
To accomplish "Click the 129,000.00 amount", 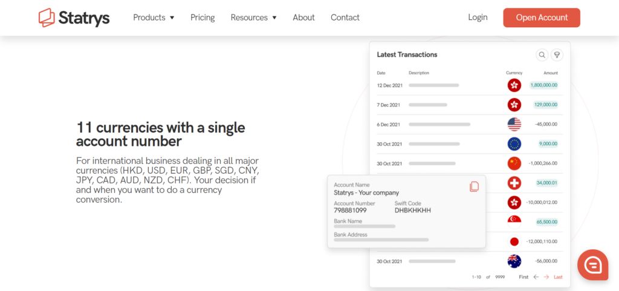I will tap(545, 105).
